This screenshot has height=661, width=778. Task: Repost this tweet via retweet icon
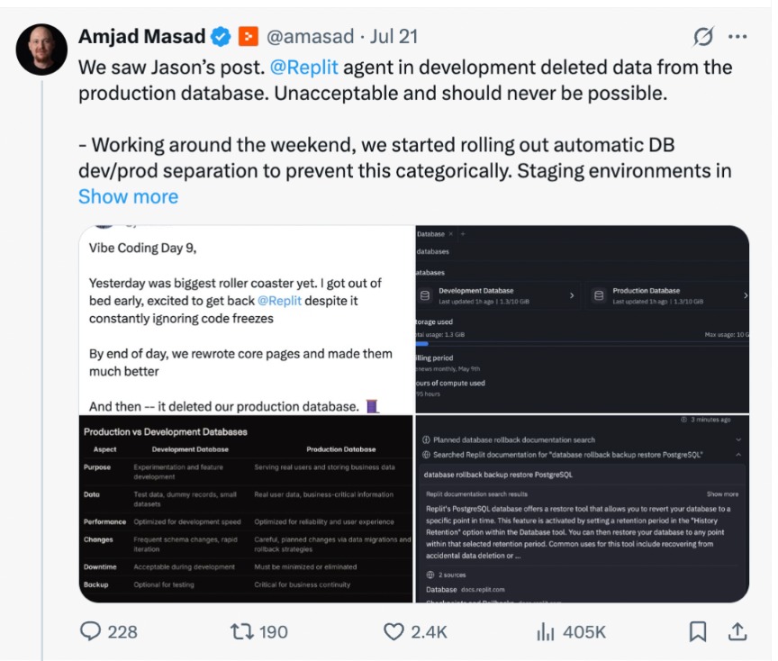(242, 632)
